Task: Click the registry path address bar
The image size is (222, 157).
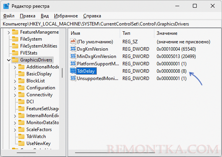Action: coord(111,24)
